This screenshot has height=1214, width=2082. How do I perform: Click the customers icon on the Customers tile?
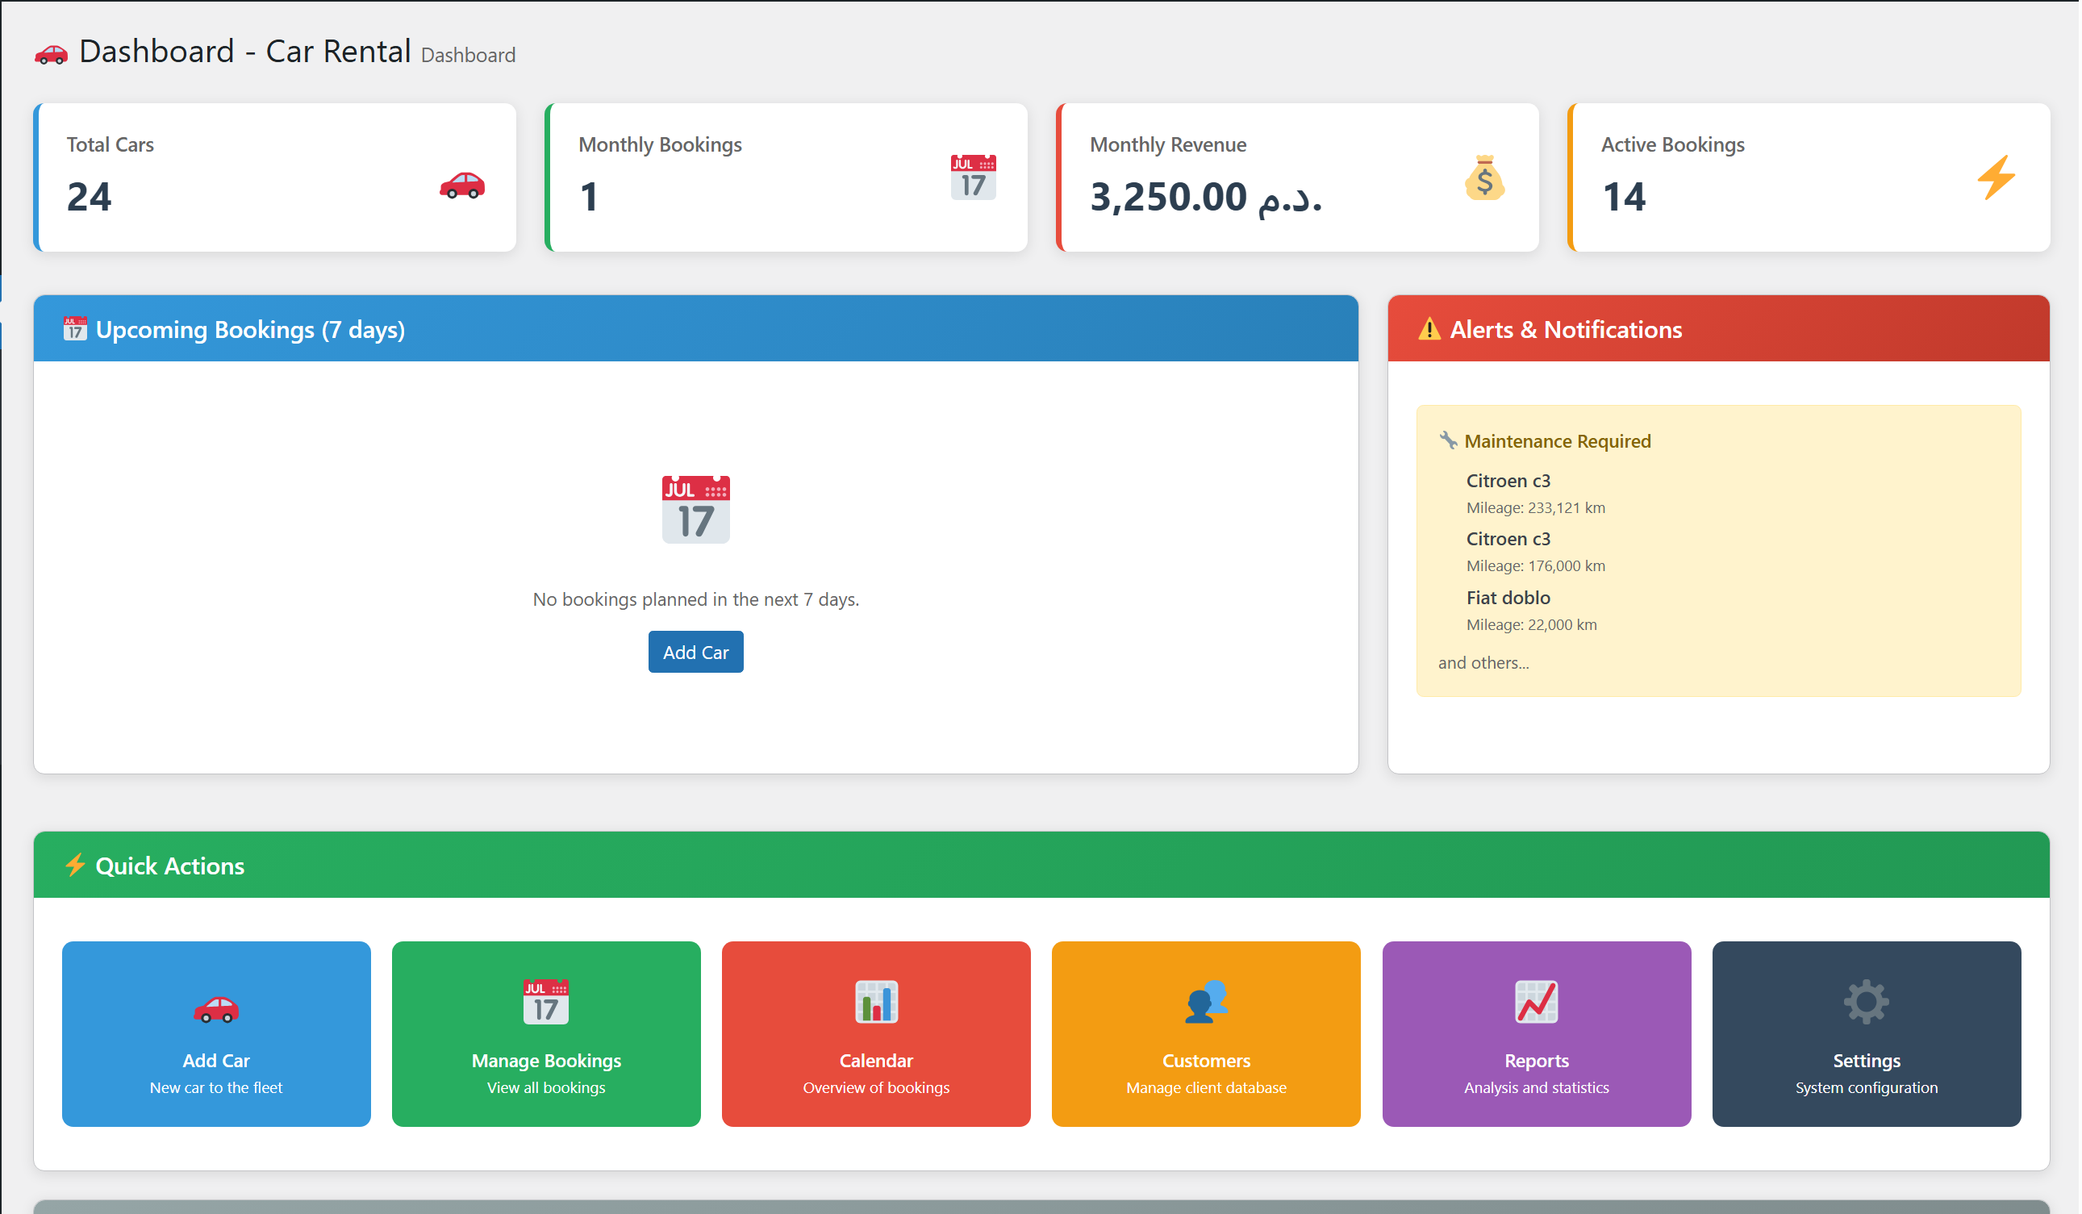tap(1206, 1001)
